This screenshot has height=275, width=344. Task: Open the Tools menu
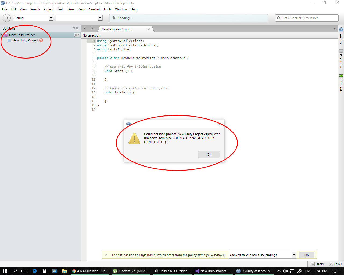[107, 9]
